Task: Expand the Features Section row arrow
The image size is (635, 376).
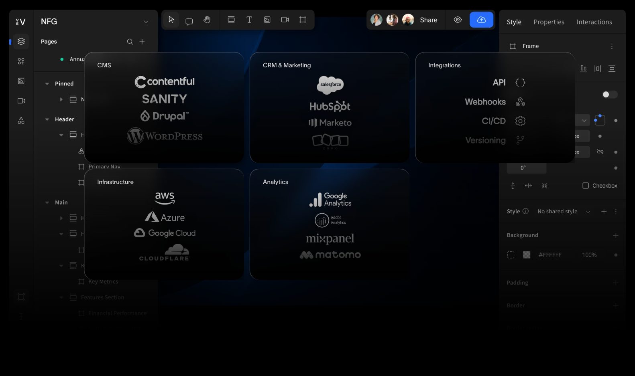Action: (x=61, y=297)
